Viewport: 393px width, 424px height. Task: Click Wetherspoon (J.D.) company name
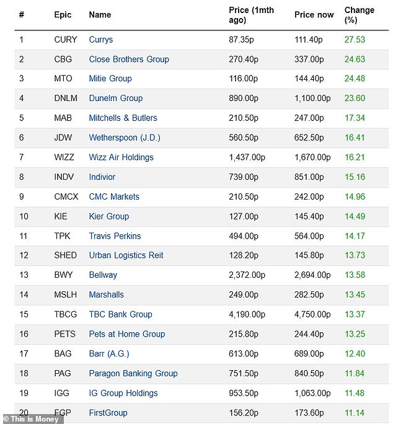[121, 138]
